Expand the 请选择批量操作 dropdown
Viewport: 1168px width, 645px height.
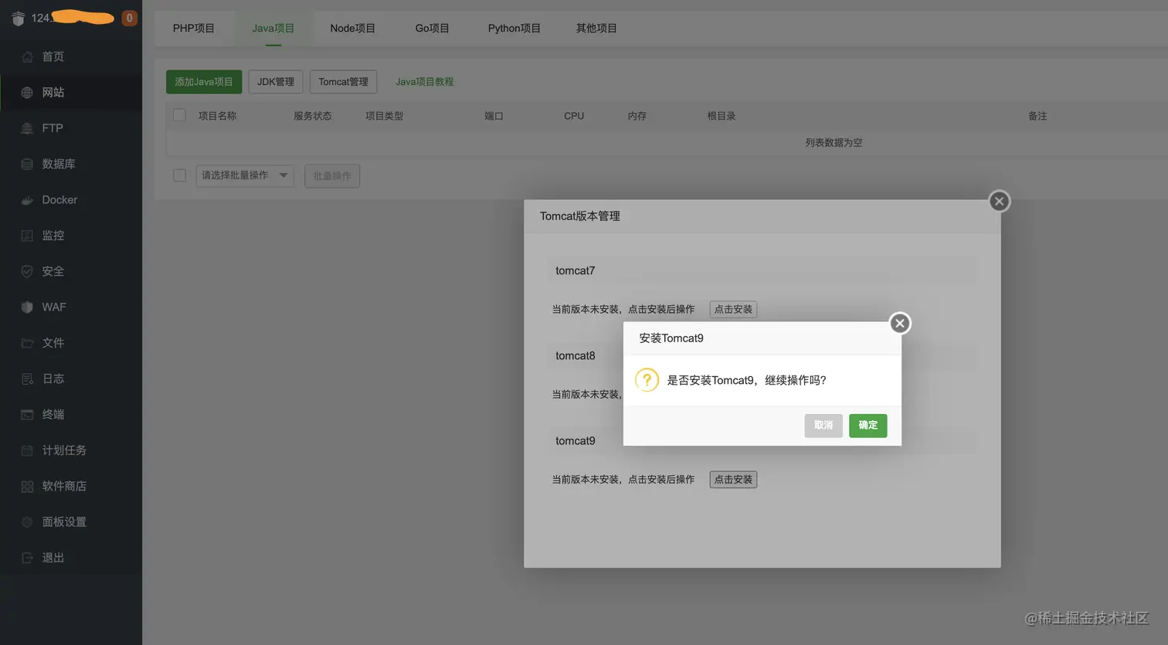click(x=245, y=175)
